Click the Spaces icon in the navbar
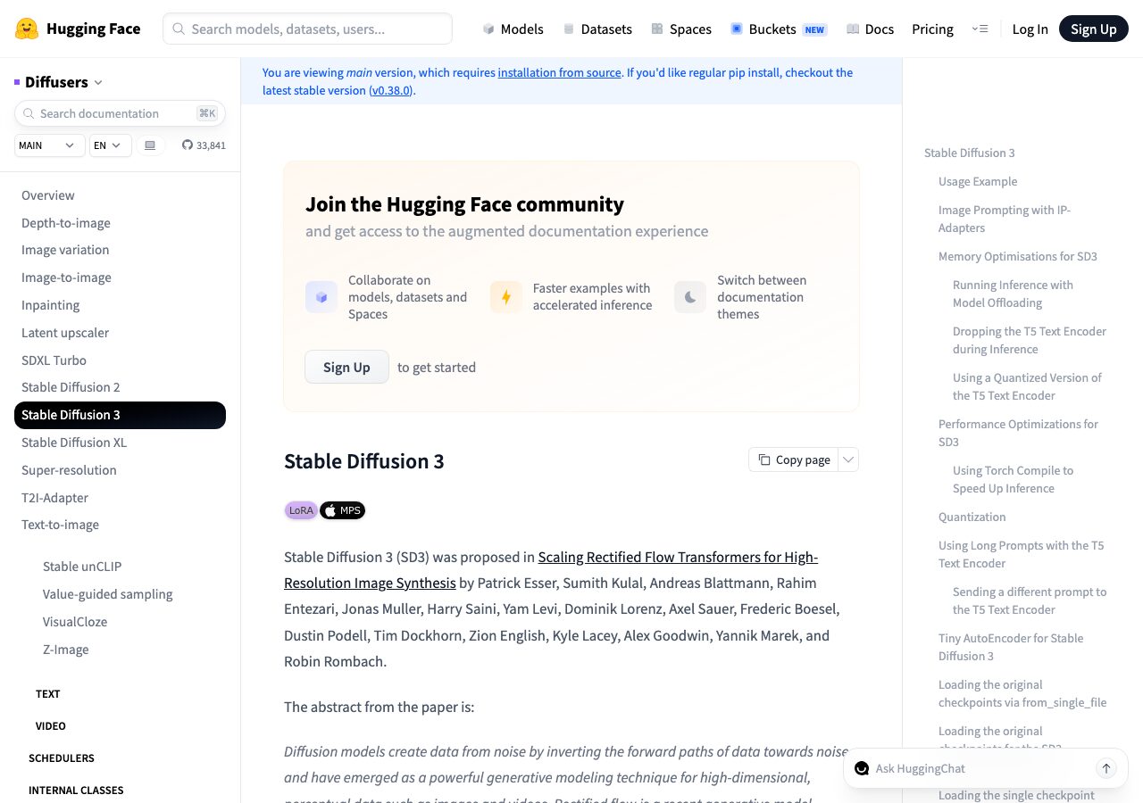 click(657, 29)
